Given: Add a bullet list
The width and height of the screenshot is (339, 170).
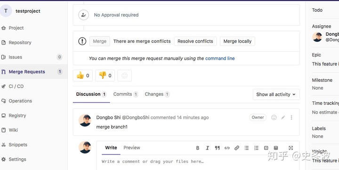Looking at the screenshot, I should pos(246,148).
